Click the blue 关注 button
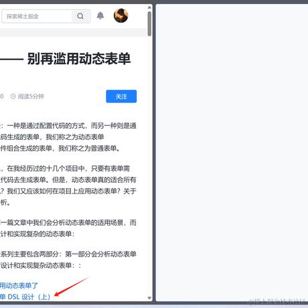Viewport: 308px width, 308px height. tap(121, 96)
